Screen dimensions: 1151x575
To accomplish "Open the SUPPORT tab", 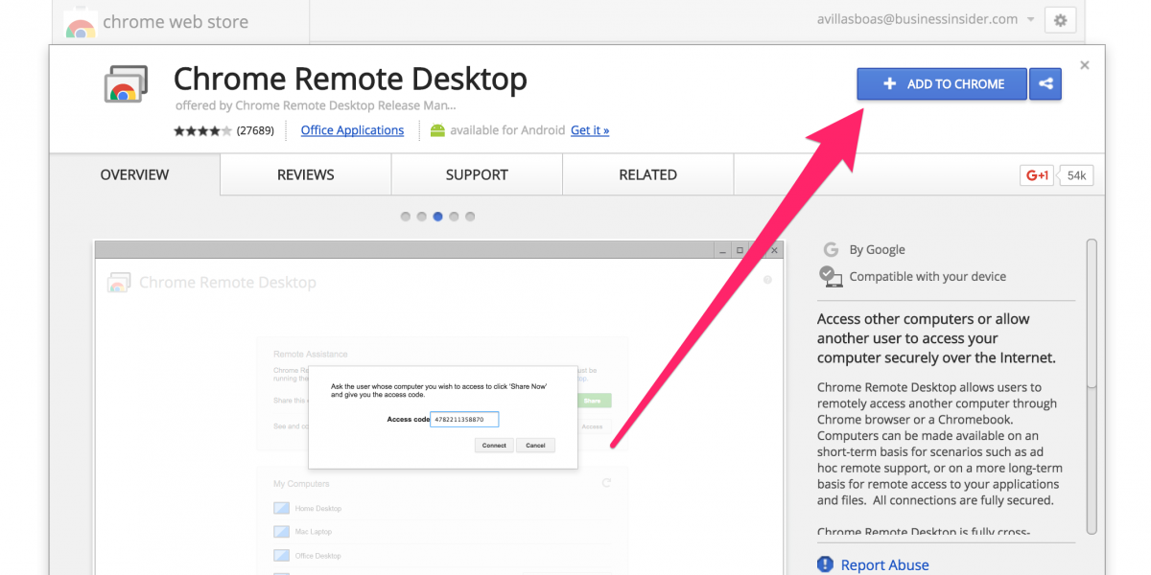I will [477, 174].
